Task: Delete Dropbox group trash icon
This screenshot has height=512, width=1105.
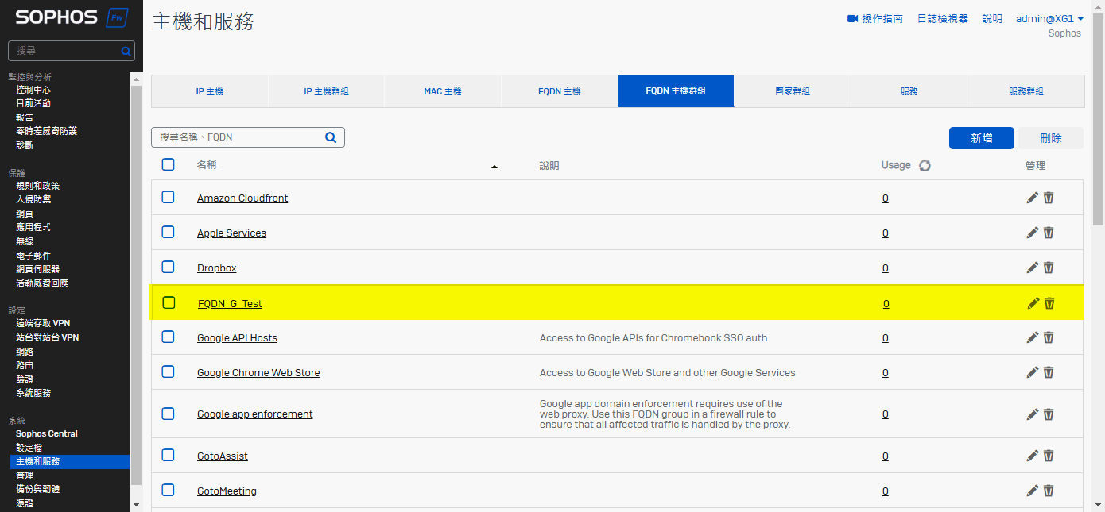Action: 1049,268
